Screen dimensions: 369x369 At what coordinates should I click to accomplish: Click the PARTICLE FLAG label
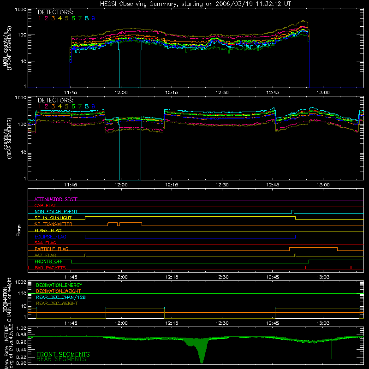click(x=52, y=249)
